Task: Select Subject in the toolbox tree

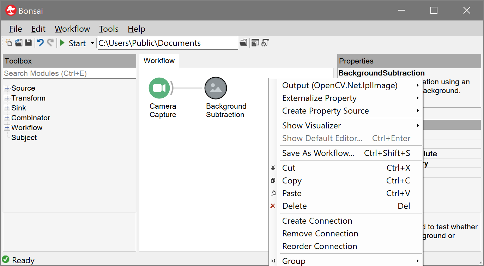Action: (24, 138)
